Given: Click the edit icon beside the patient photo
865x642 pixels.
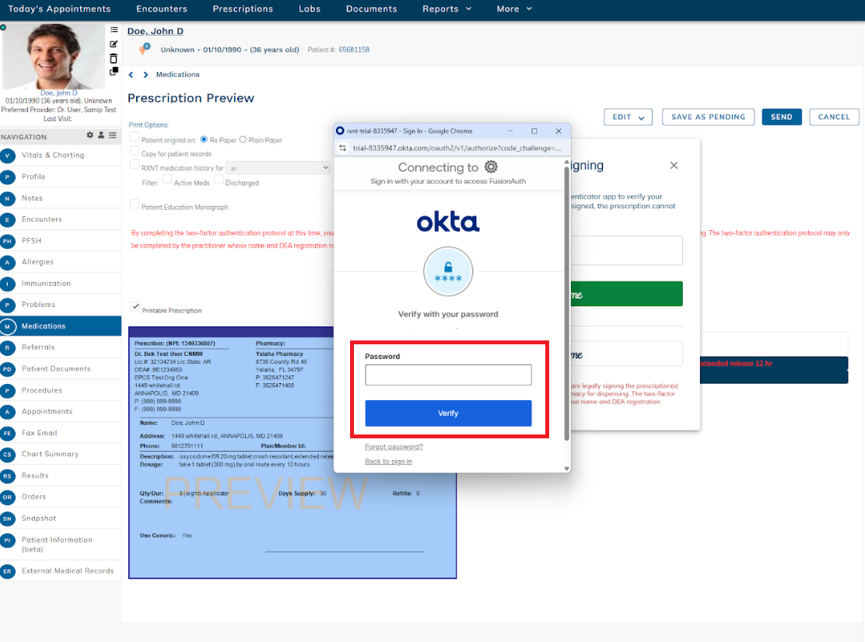Looking at the screenshot, I should pos(113,44).
